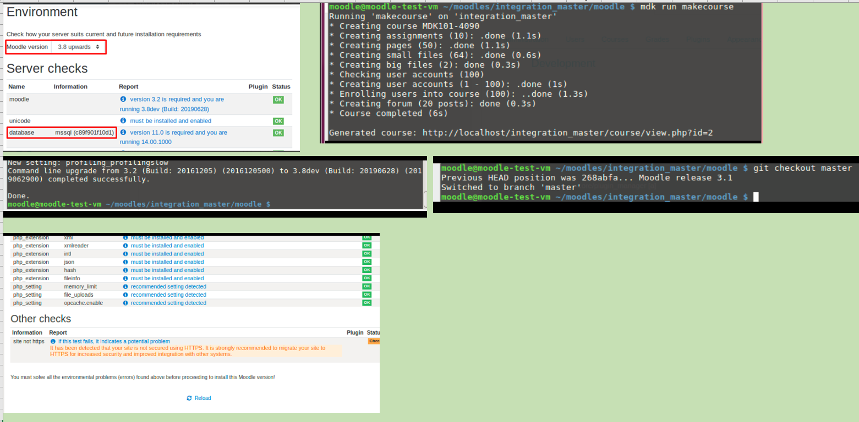Click OK badge in the json row
Image resolution: width=859 pixels, height=422 pixels.
click(x=366, y=262)
